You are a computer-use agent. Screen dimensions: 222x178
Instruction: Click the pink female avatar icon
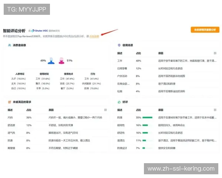pyautogui.click(x=61, y=61)
